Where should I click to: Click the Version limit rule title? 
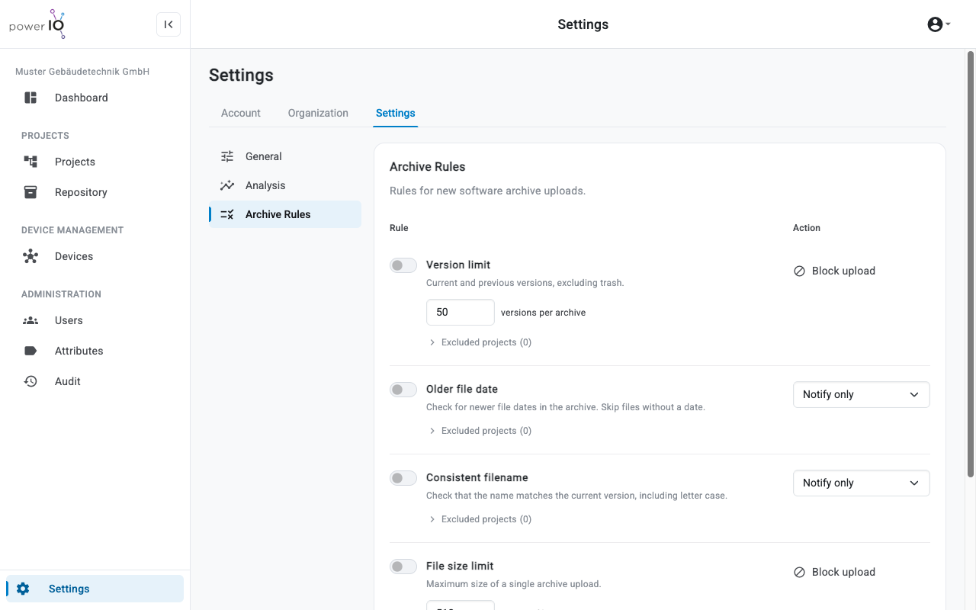[x=458, y=265]
